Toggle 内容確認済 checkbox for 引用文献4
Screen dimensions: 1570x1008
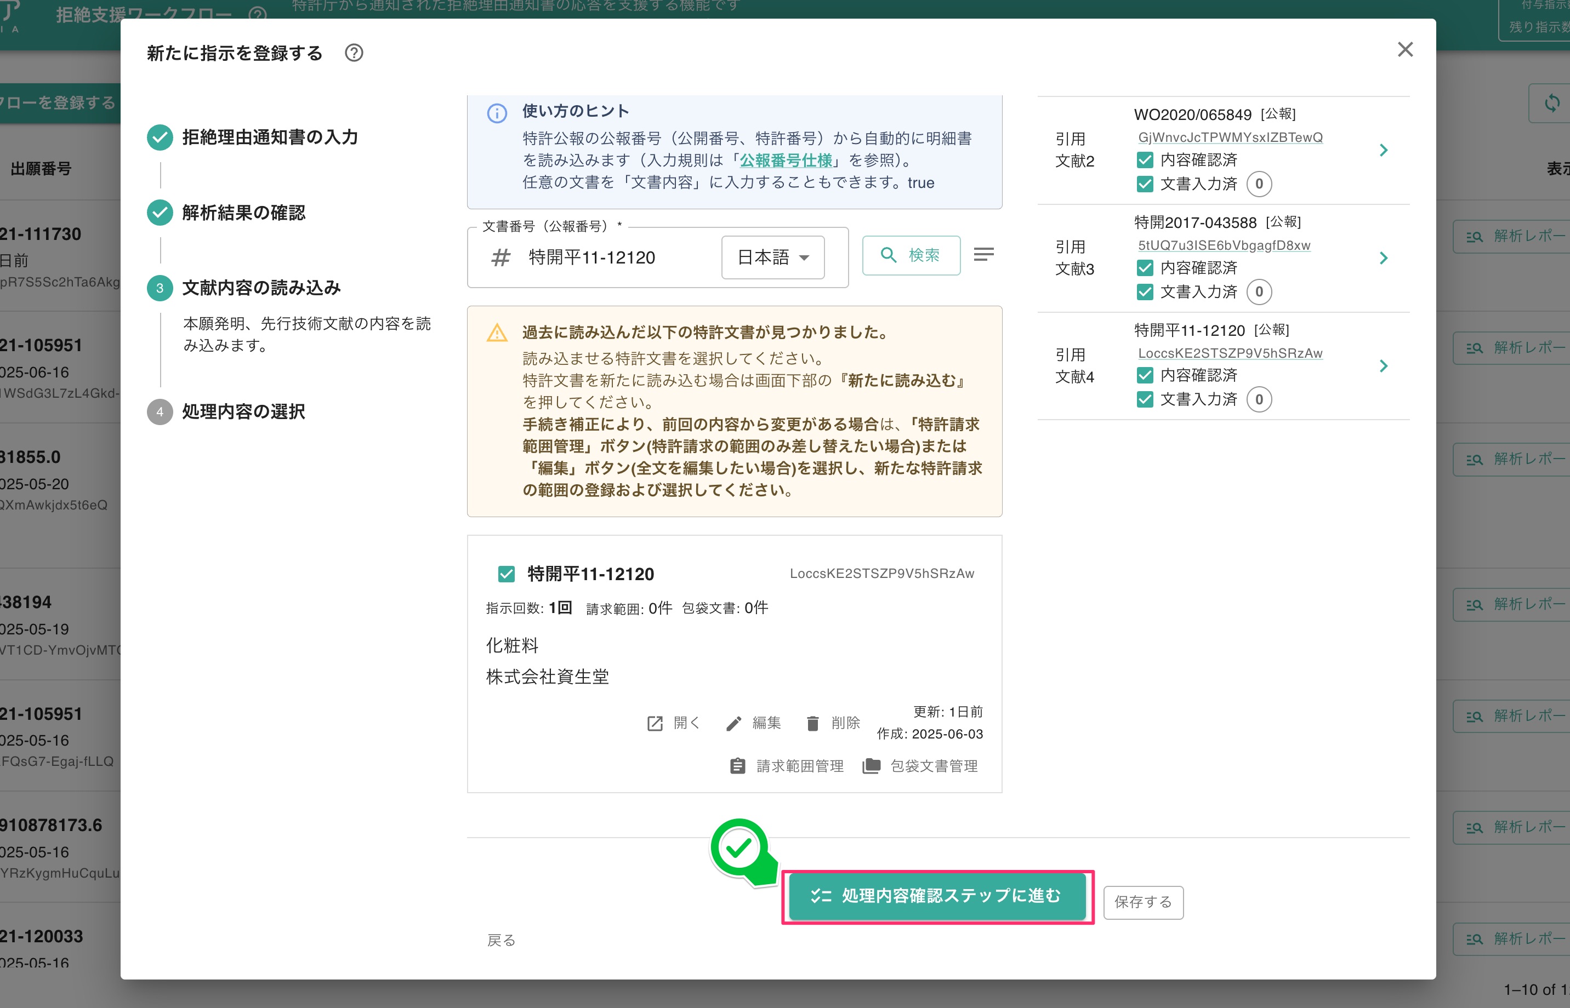[x=1145, y=375]
